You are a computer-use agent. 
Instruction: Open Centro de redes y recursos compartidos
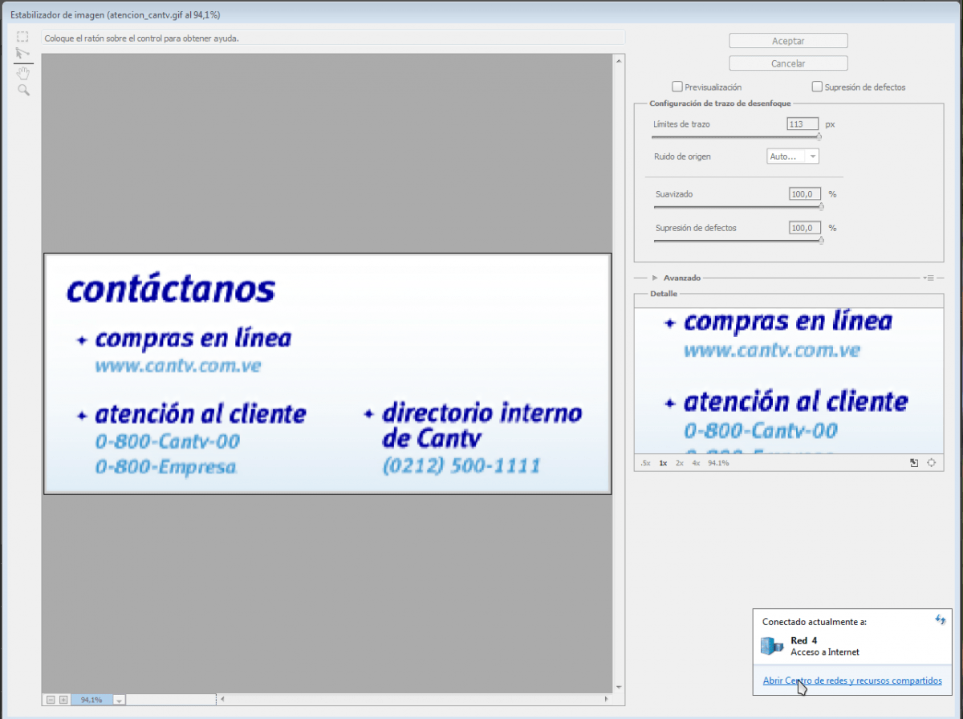pos(851,680)
